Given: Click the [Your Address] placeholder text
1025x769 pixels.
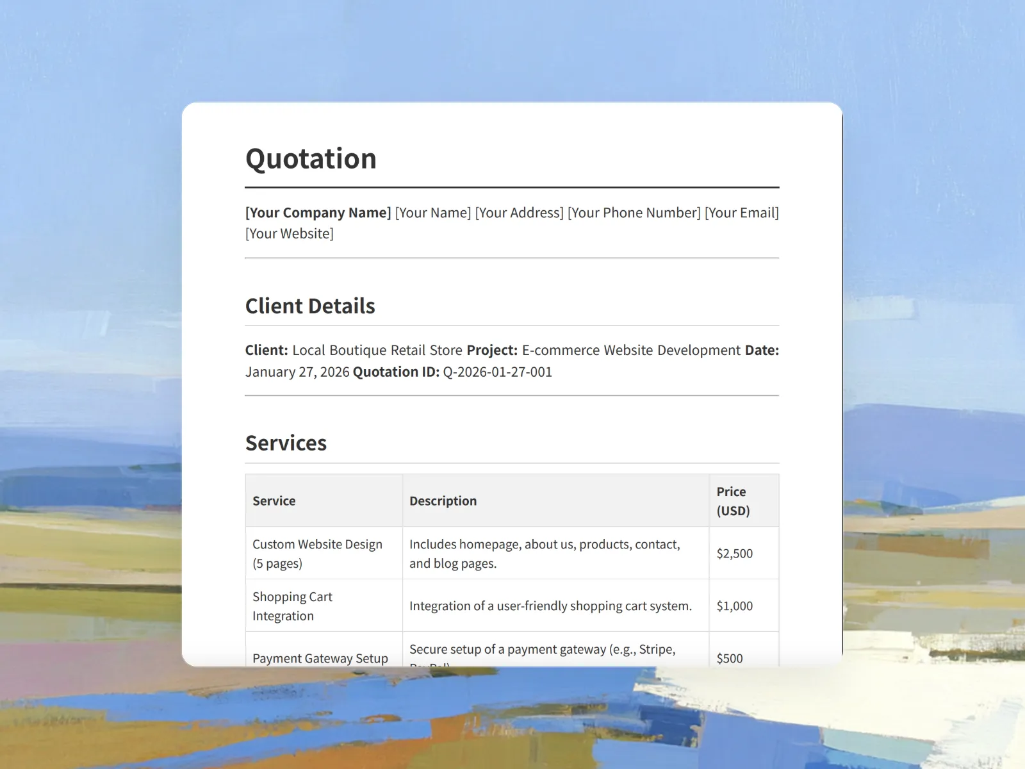Looking at the screenshot, I should coord(519,213).
